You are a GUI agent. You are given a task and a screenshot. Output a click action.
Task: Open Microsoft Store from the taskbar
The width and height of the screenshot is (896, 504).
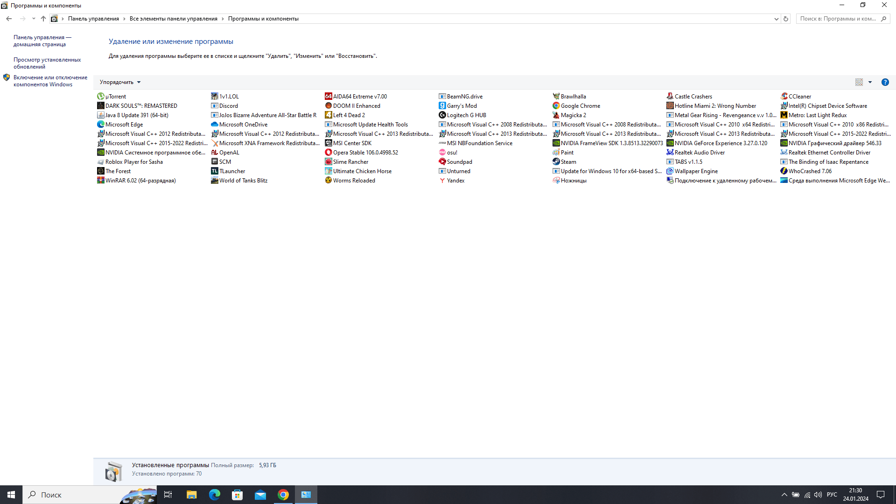click(237, 495)
